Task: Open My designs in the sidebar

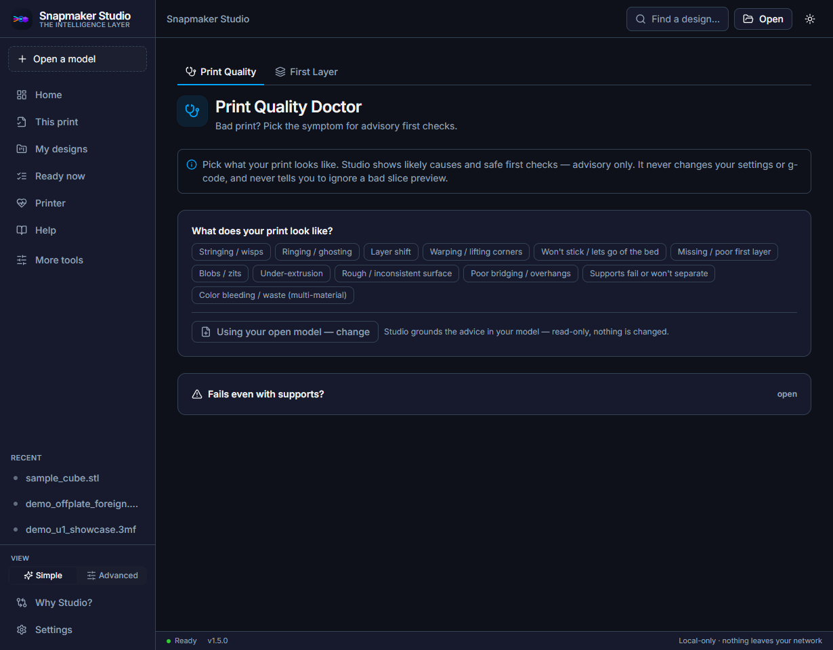Action: [x=77, y=149]
